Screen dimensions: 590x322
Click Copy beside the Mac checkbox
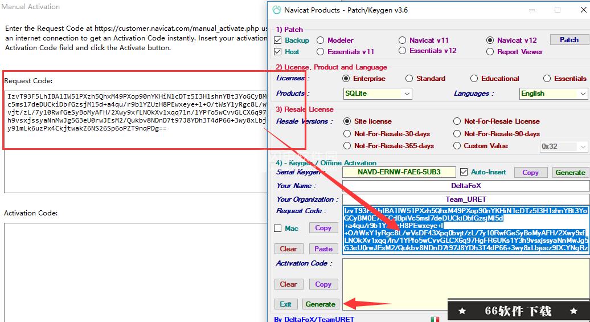[323, 228]
